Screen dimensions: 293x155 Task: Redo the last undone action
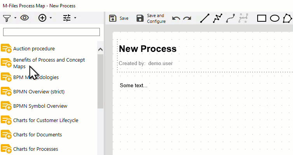tap(187, 18)
